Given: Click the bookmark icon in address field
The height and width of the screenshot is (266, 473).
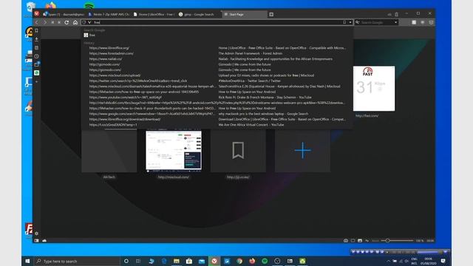Looking at the screenshot, I should pos(344,22).
